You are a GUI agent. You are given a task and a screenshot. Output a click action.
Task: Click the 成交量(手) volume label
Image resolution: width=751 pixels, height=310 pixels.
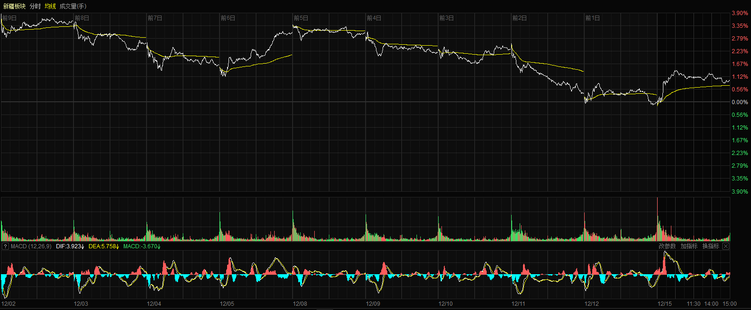point(73,6)
